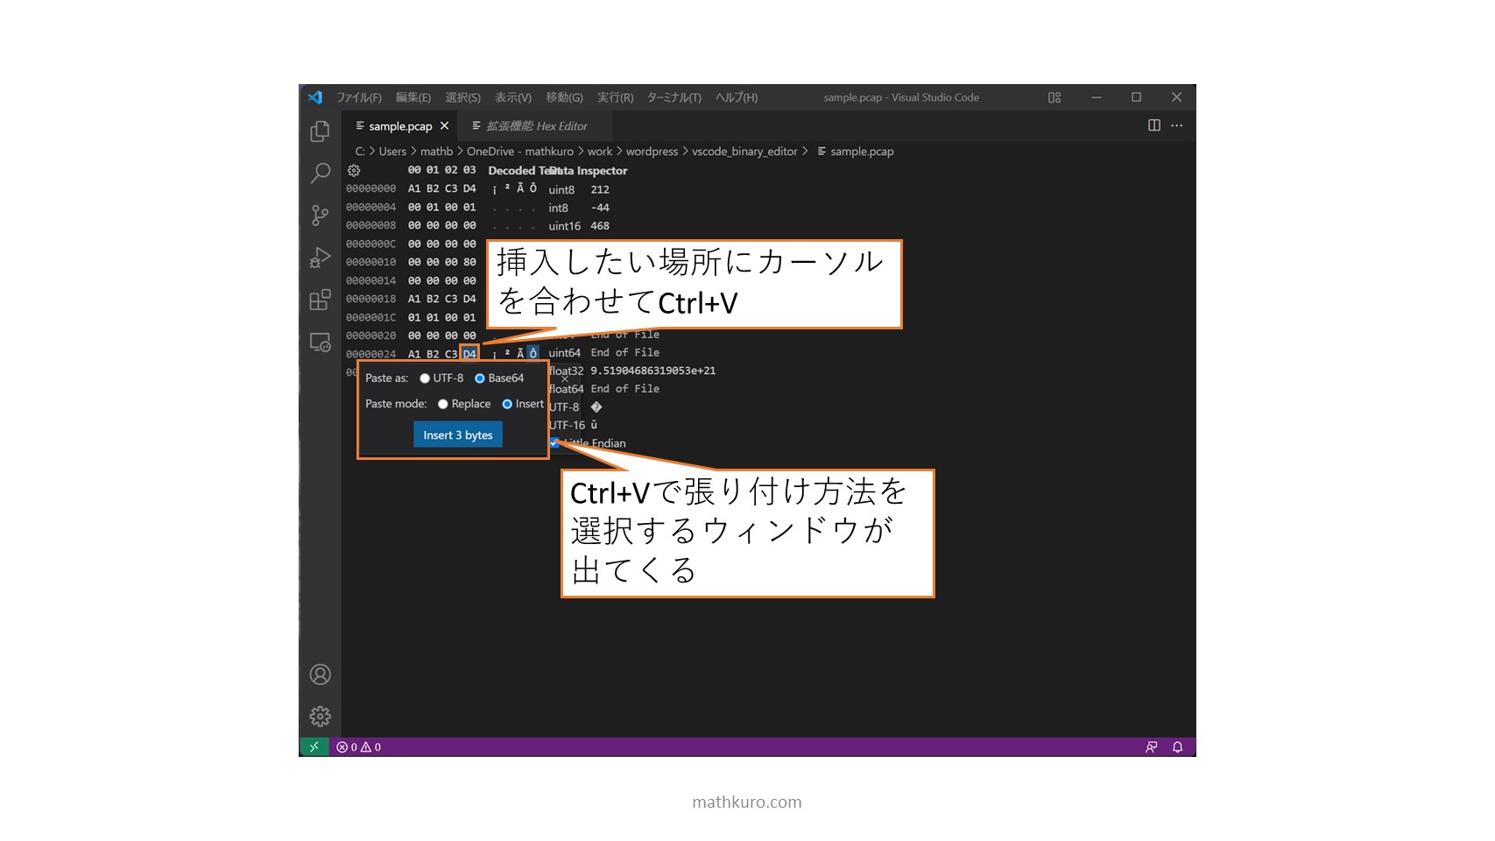Open the 編集(E) menu

pos(413,97)
